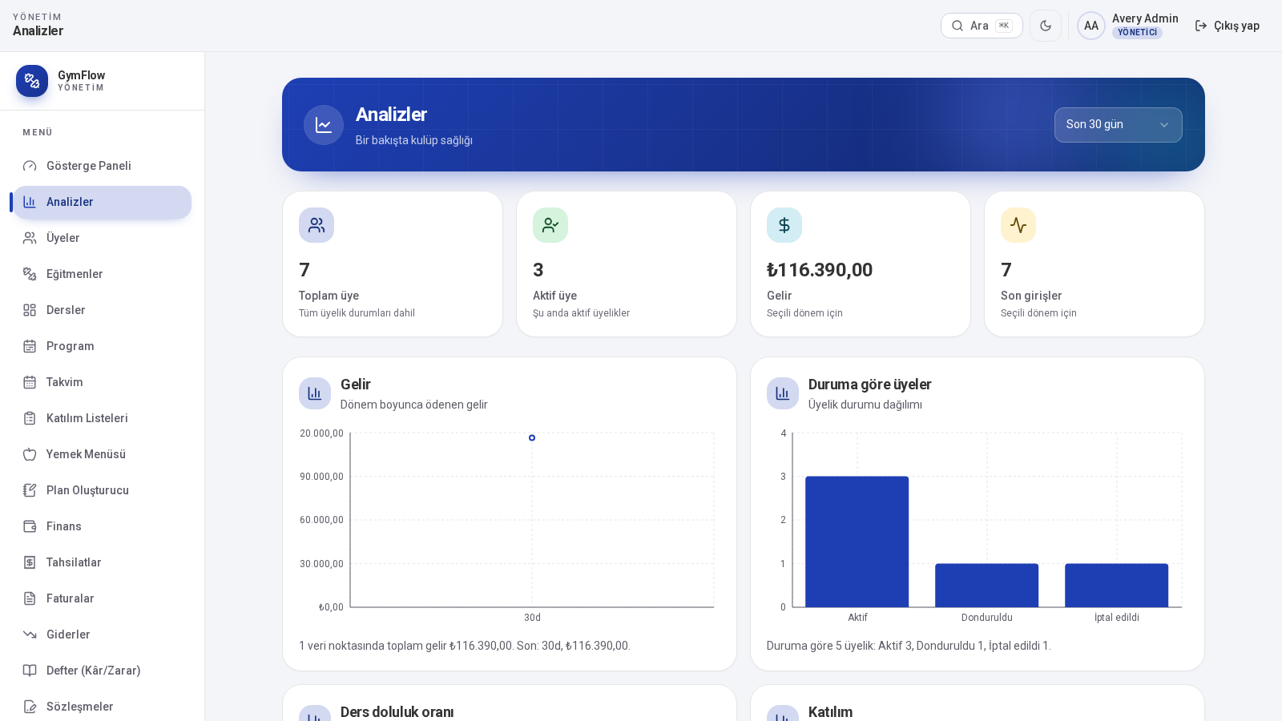Click the Plan Oluşturucu icon
This screenshot has width=1282, height=721.
pyautogui.click(x=30, y=490)
